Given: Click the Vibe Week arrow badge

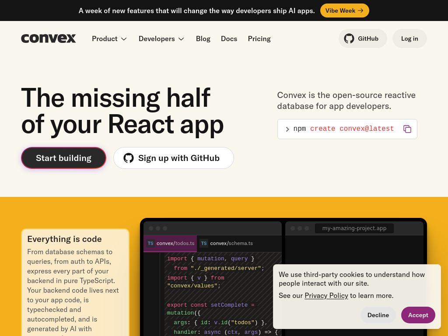Looking at the screenshot, I should click(344, 10).
